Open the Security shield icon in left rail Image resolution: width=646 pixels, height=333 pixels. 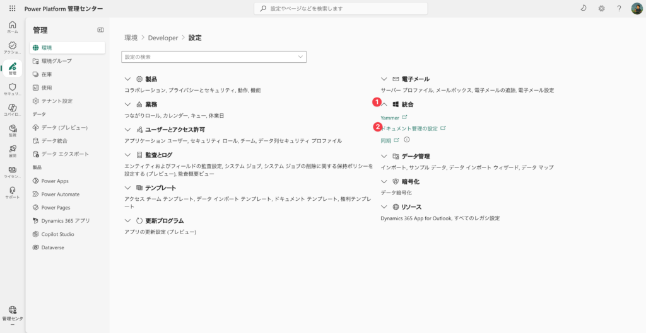tap(13, 89)
